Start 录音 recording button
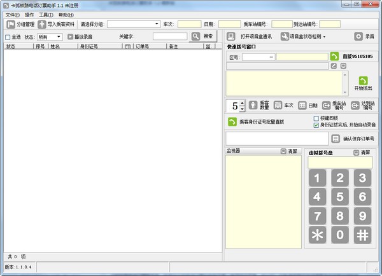This screenshot has width=382, height=276. 364,36
